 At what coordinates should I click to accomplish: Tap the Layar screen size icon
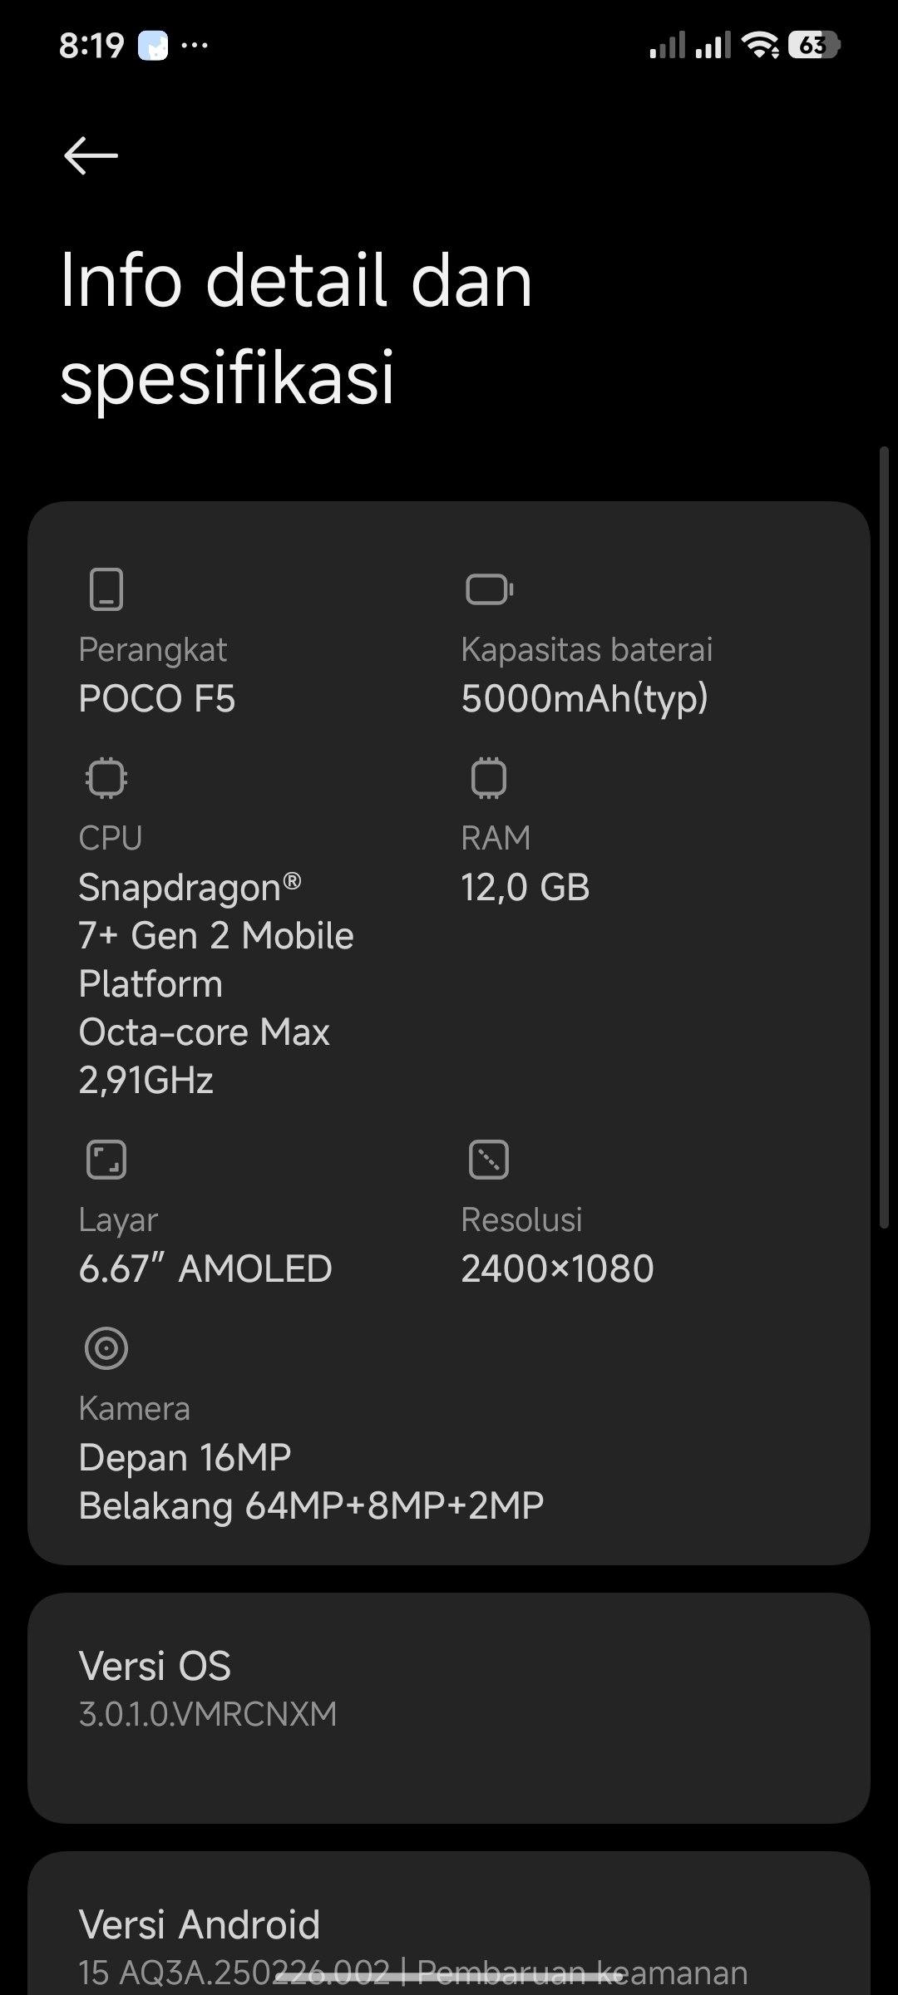(x=106, y=1160)
